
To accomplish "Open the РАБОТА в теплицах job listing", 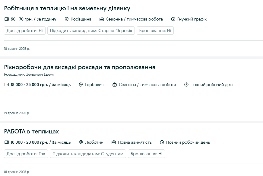I will click(x=31, y=132).
